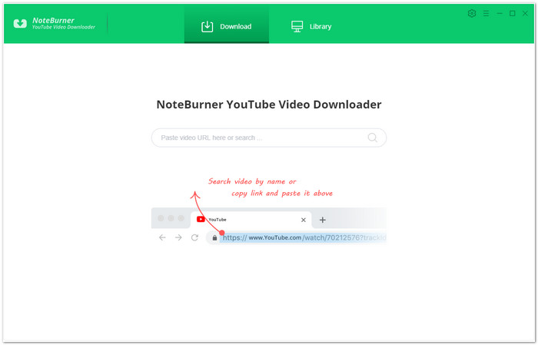The image size is (538, 345).
Task: Click the Download tab arrow icon
Action: 208,26
